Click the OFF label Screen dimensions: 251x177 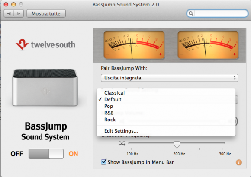click(17, 154)
